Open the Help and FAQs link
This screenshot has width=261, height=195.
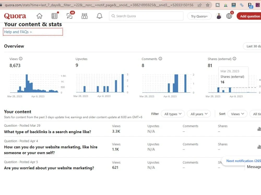click(x=18, y=32)
